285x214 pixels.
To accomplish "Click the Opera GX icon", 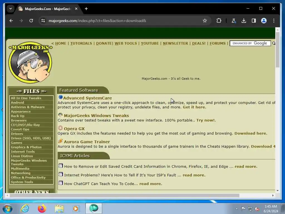I will point(60,128).
